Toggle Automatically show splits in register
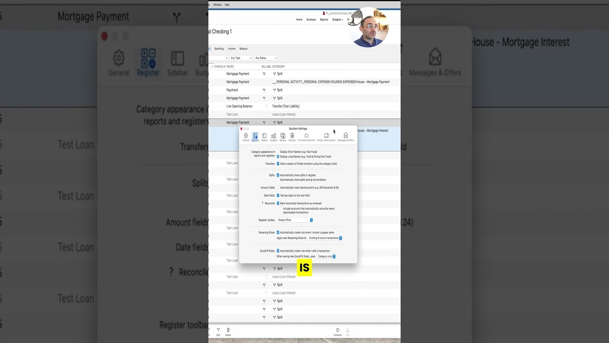The height and width of the screenshot is (343, 609). click(x=278, y=175)
